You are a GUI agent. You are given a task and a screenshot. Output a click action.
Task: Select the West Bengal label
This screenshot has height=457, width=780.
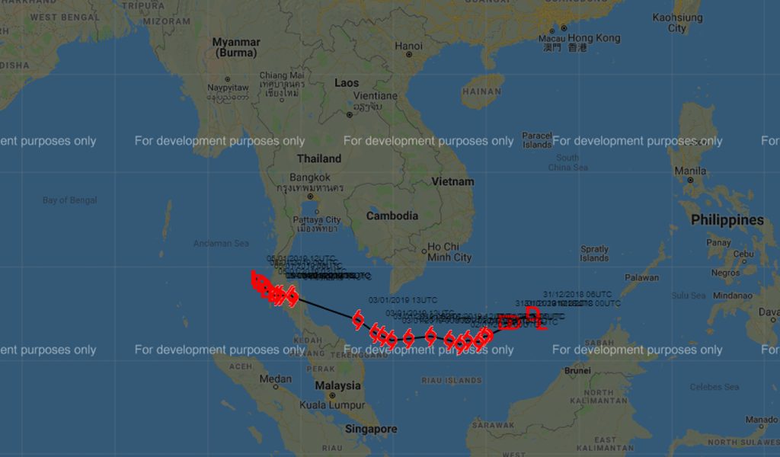coord(66,17)
